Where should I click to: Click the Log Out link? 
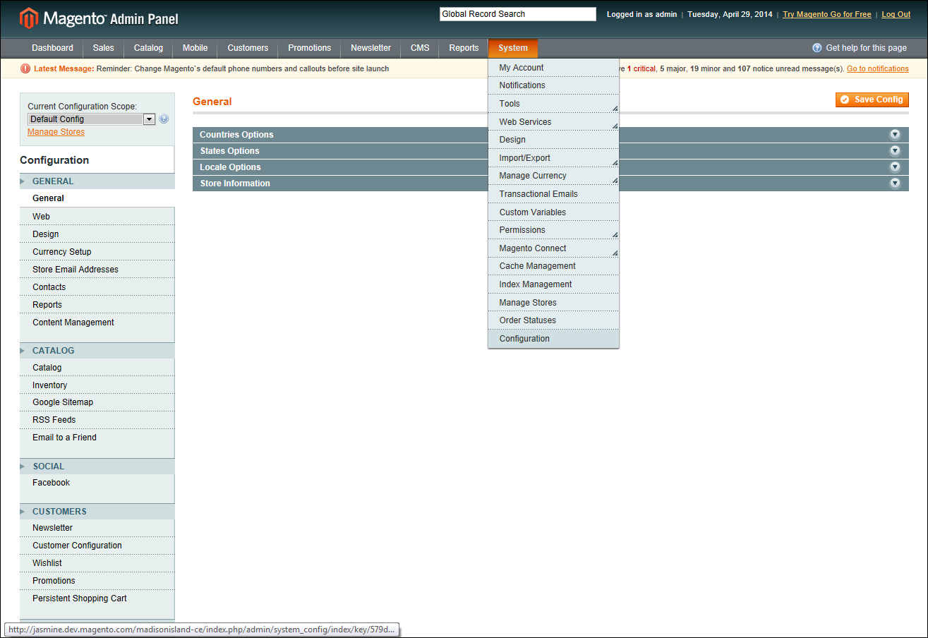pos(896,14)
